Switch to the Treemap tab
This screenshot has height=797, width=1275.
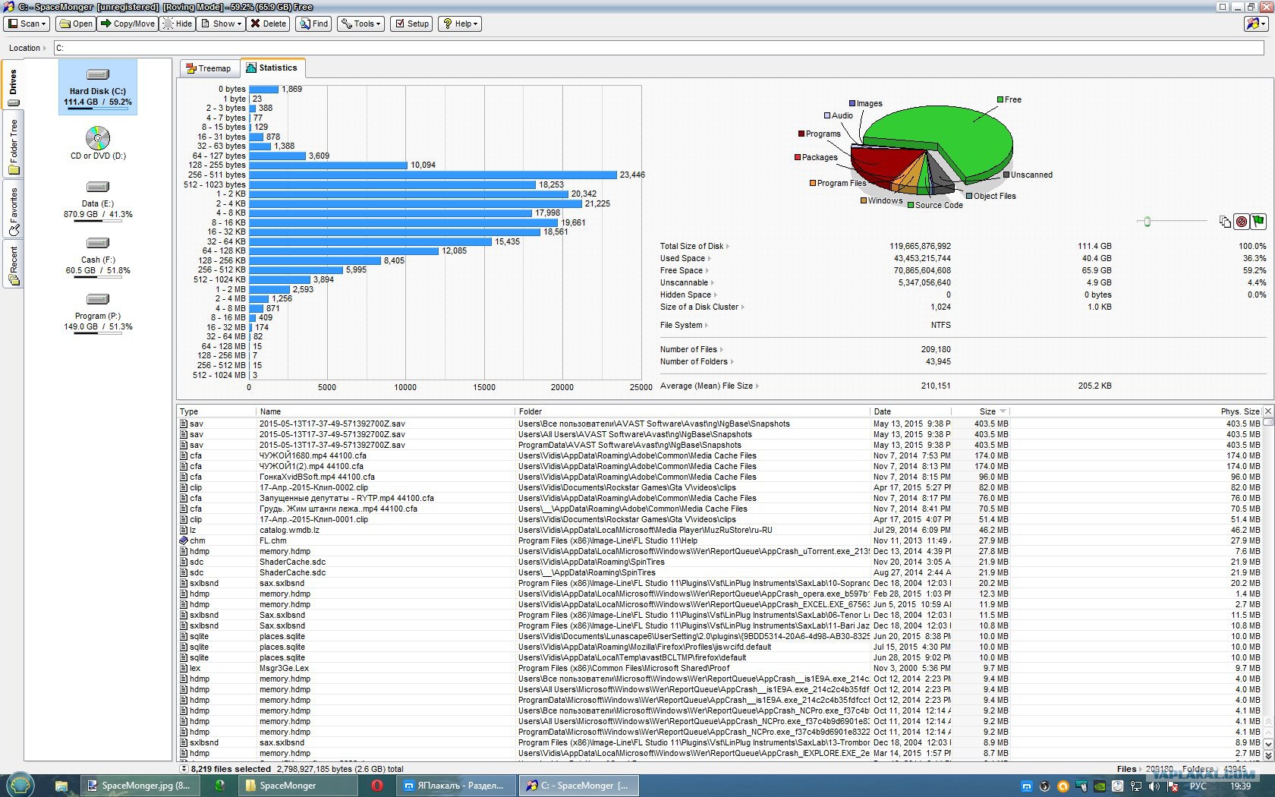pyautogui.click(x=209, y=68)
